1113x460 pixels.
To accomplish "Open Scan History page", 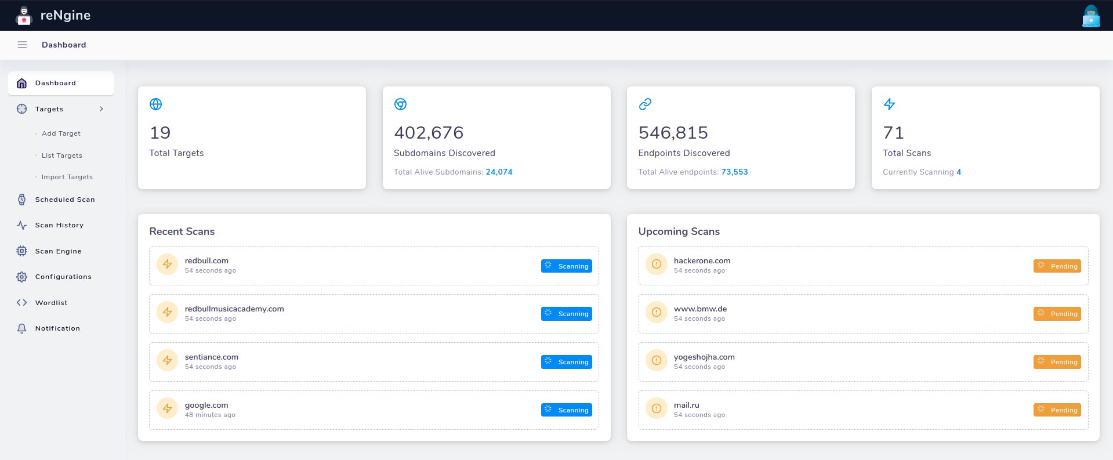I will point(61,225).
